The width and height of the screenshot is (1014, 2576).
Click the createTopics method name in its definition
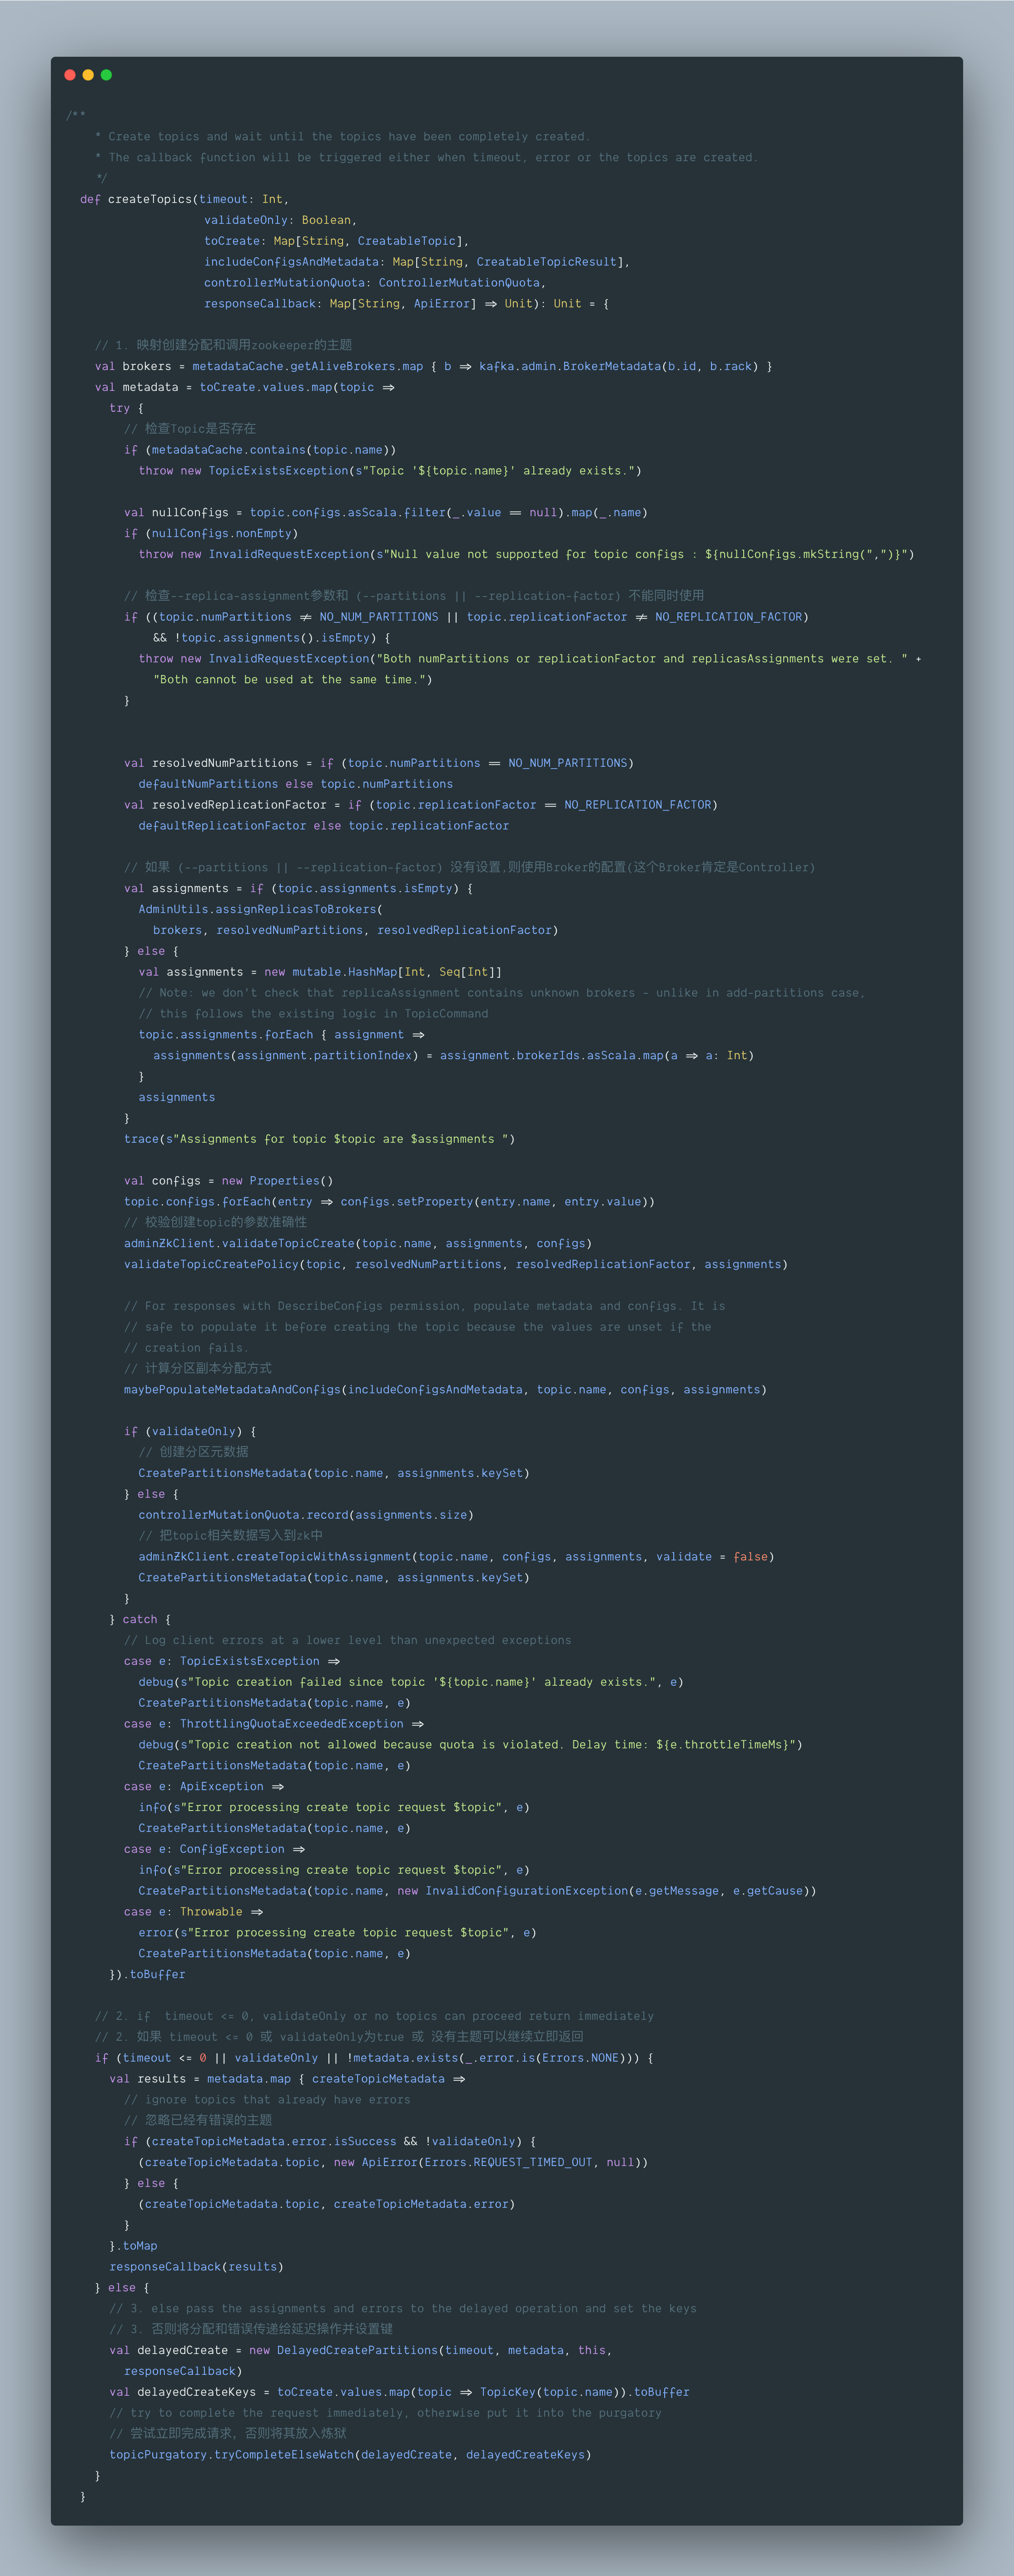pyautogui.click(x=149, y=199)
